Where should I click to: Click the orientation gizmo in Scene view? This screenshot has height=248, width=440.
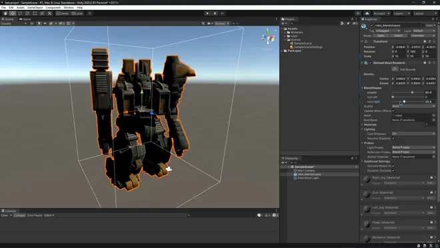[x=268, y=37]
